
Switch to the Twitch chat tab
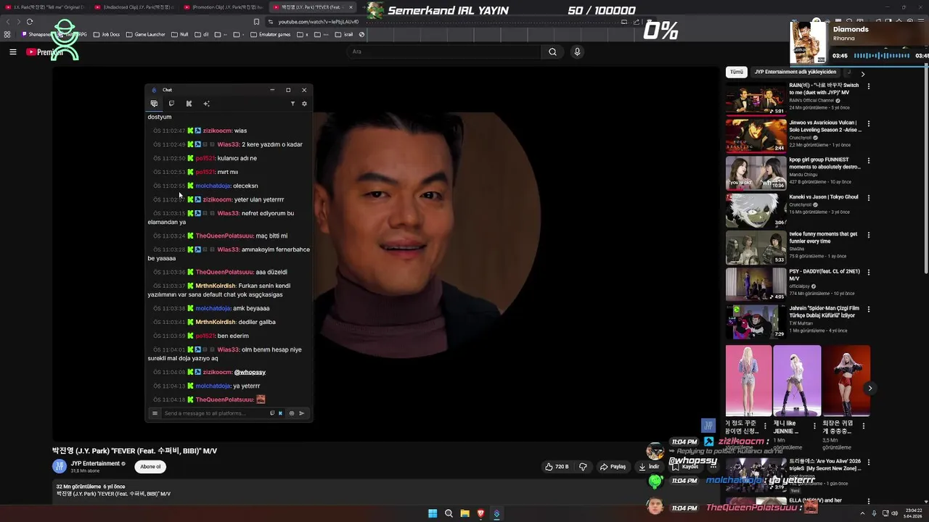tap(171, 104)
